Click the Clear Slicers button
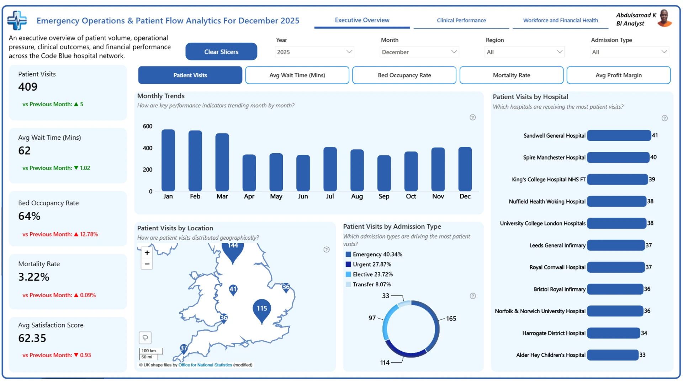The image size is (683, 384). tap(221, 52)
